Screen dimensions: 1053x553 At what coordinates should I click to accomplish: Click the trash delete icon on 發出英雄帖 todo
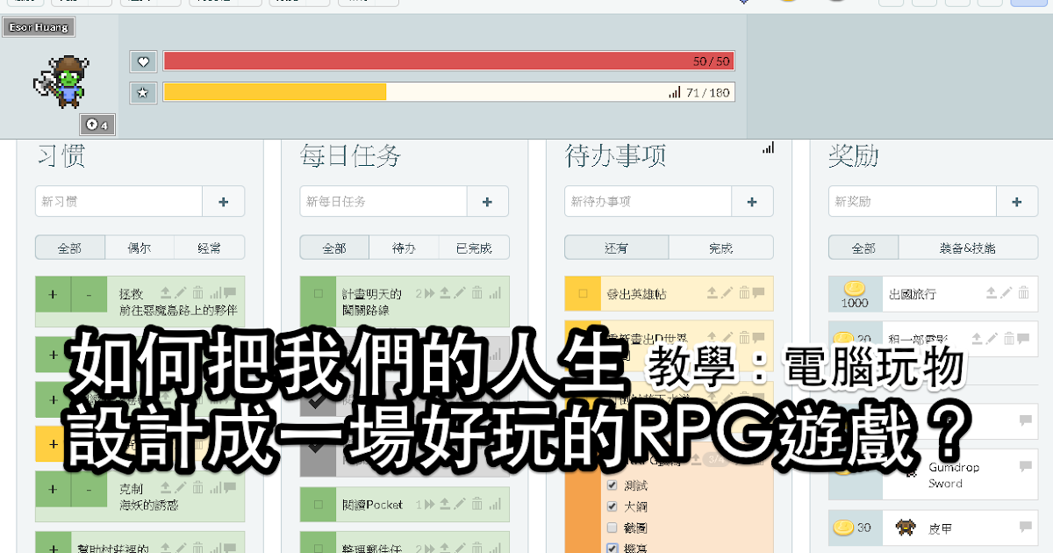pyautogui.click(x=744, y=292)
